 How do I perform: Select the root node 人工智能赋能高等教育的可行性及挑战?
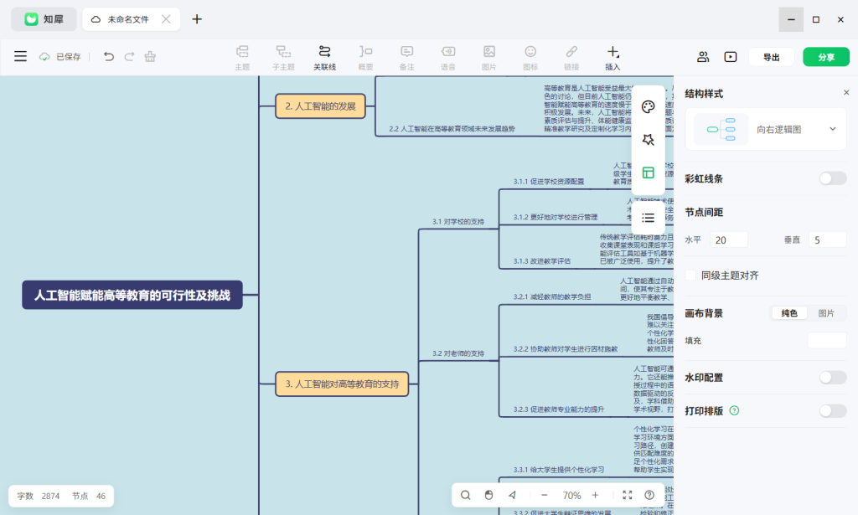(x=132, y=296)
